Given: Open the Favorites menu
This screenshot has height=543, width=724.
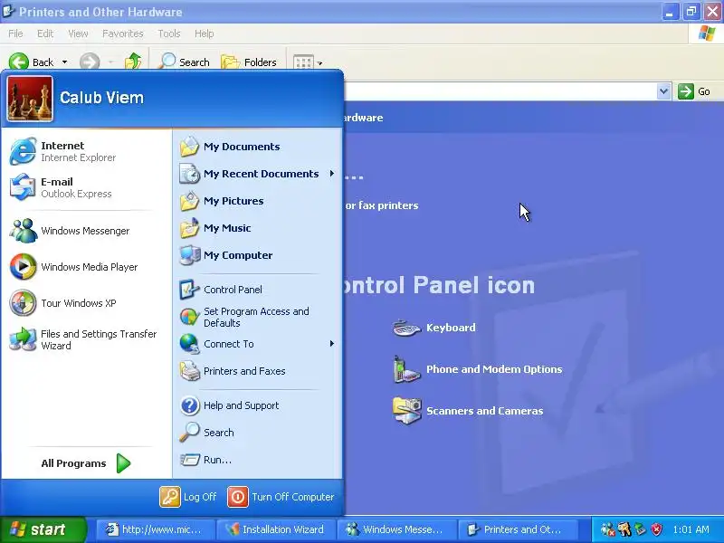Looking at the screenshot, I should 123,33.
